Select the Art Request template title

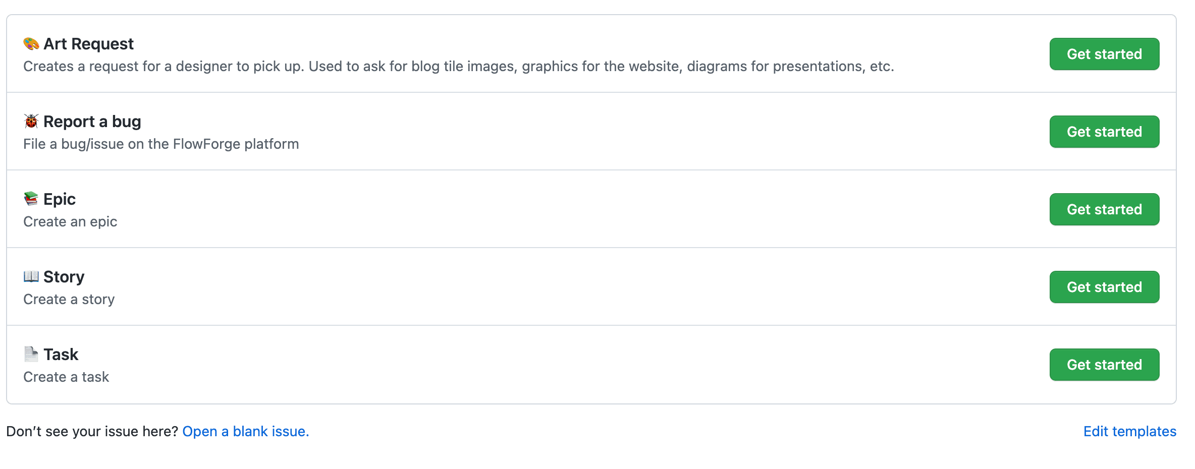[89, 43]
